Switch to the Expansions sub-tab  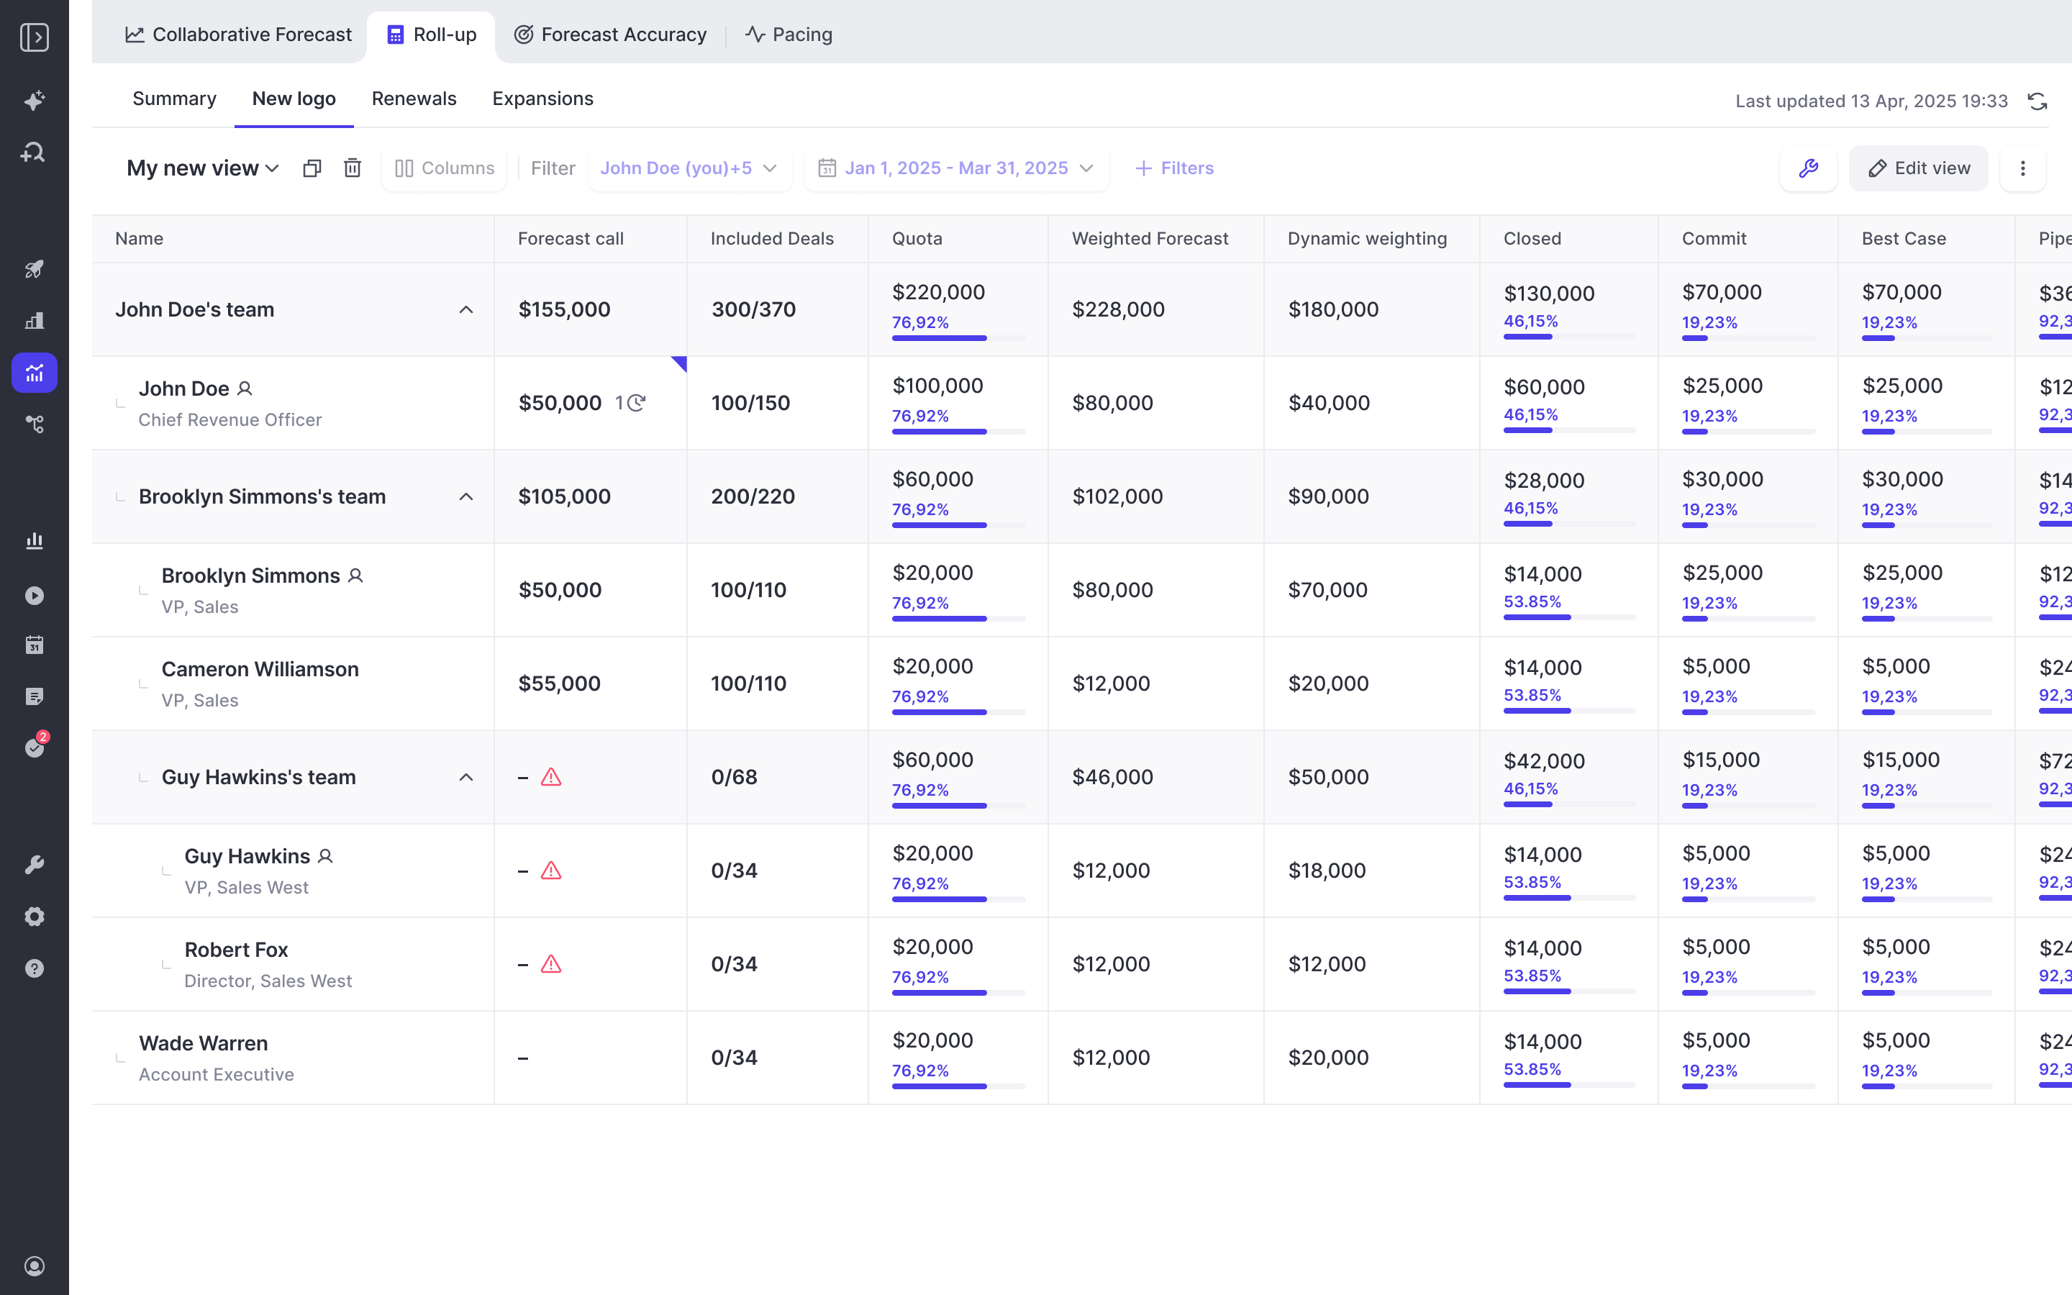pos(543,99)
